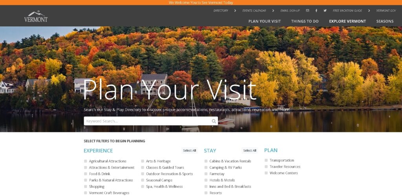Click the chevron after Free Vacation Guide
This screenshot has width=402, height=196.
pos(369,11)
